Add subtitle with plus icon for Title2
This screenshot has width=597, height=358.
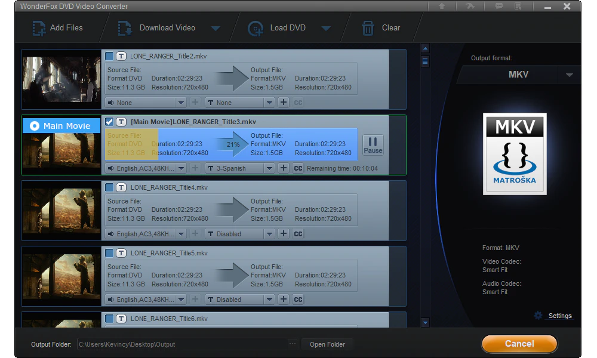(283, 103)
